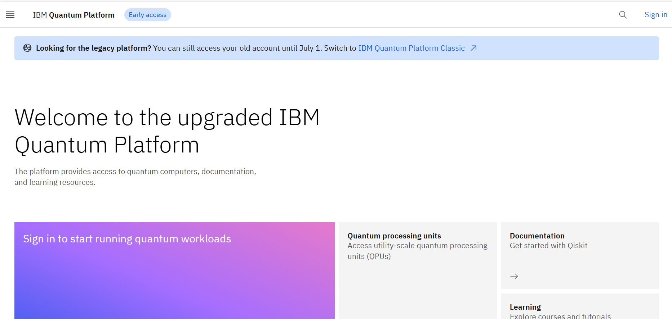Open the Learning card
This screenshot has height=319, width=672.
coord(580,306)
